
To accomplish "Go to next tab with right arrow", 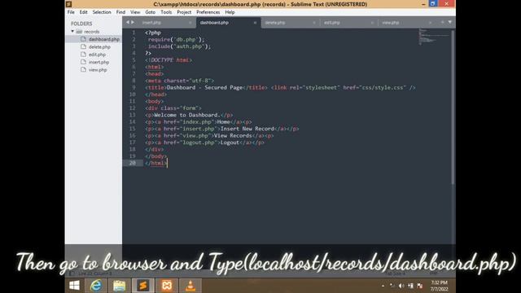I will [x=133, y=22].
